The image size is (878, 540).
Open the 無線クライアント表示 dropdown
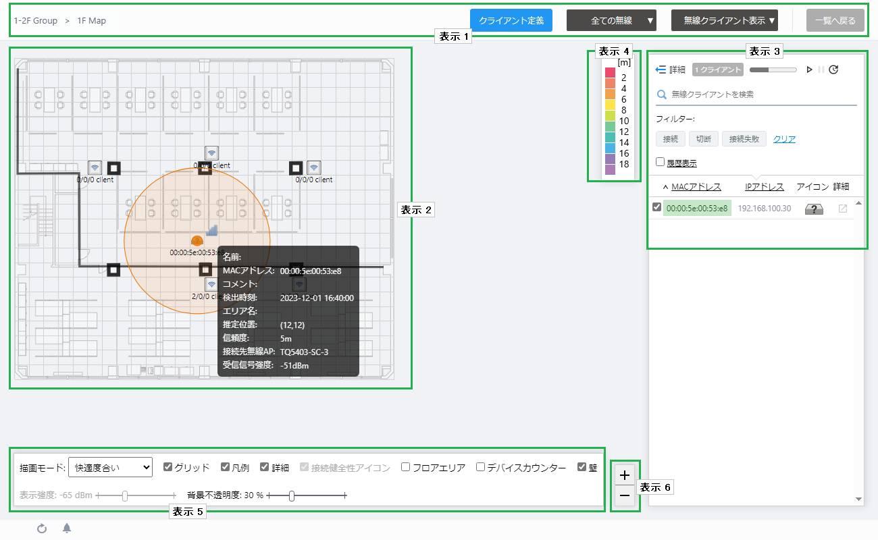725,20
